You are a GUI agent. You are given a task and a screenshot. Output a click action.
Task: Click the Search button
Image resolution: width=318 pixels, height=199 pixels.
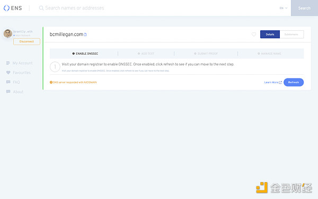[304, 8]
